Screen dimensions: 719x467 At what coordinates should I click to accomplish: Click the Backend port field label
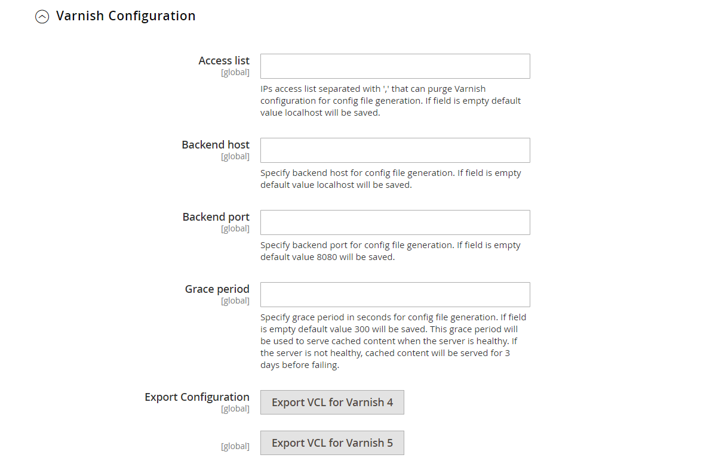coord(216,217)
